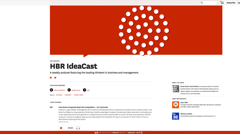Open the Women at Work title link

[x=186, y=114]
